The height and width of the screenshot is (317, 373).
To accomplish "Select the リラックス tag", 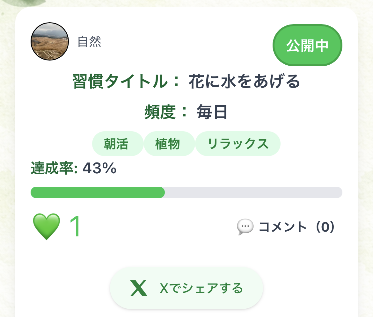I will (238, 144).
